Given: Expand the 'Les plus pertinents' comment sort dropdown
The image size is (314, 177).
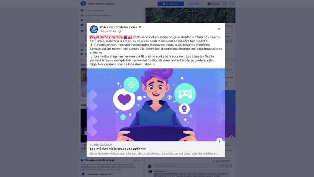Looking at the screenshot, I should (222, 161).
